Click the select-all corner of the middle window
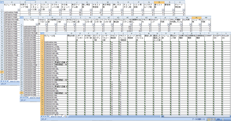Image resolution: width=231 pixels, height=121 pixels. (21, 17)
